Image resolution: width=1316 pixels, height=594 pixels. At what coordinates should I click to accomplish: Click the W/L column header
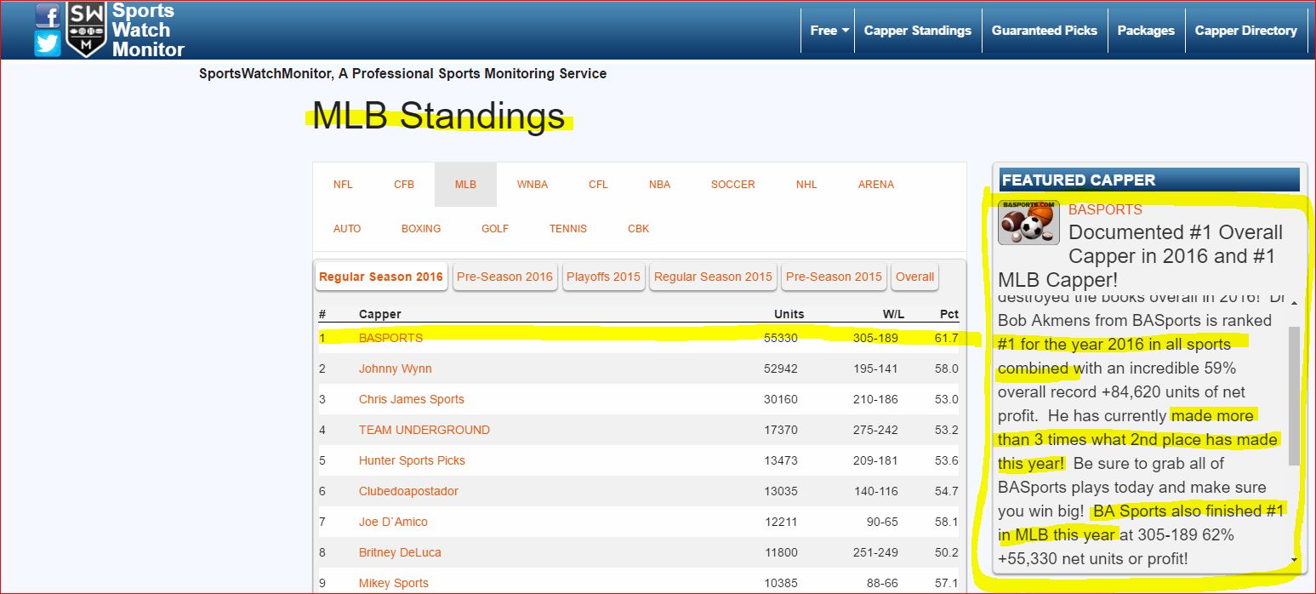pos(893,314)
